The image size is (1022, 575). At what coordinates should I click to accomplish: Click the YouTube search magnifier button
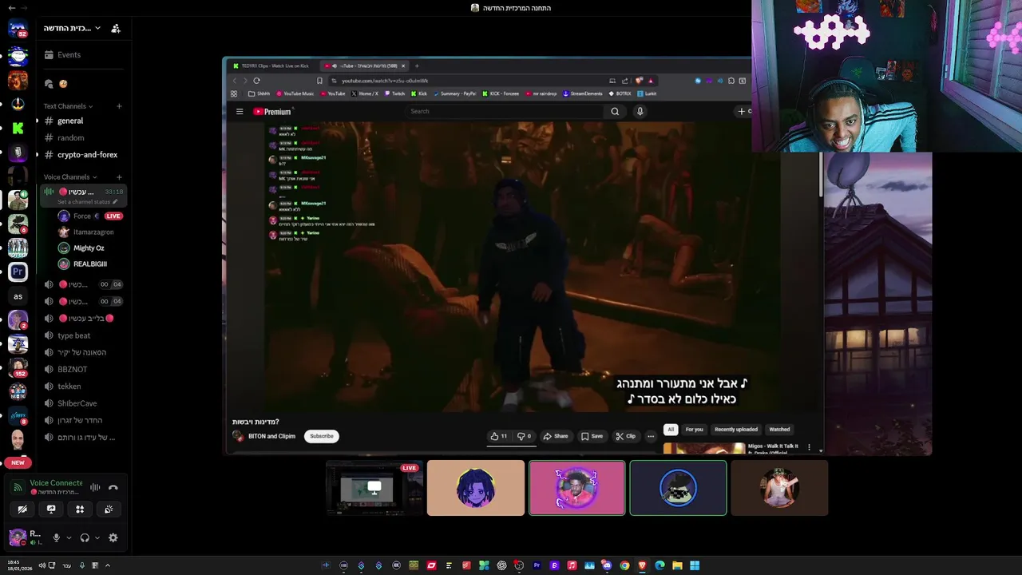tap(615, 112)
